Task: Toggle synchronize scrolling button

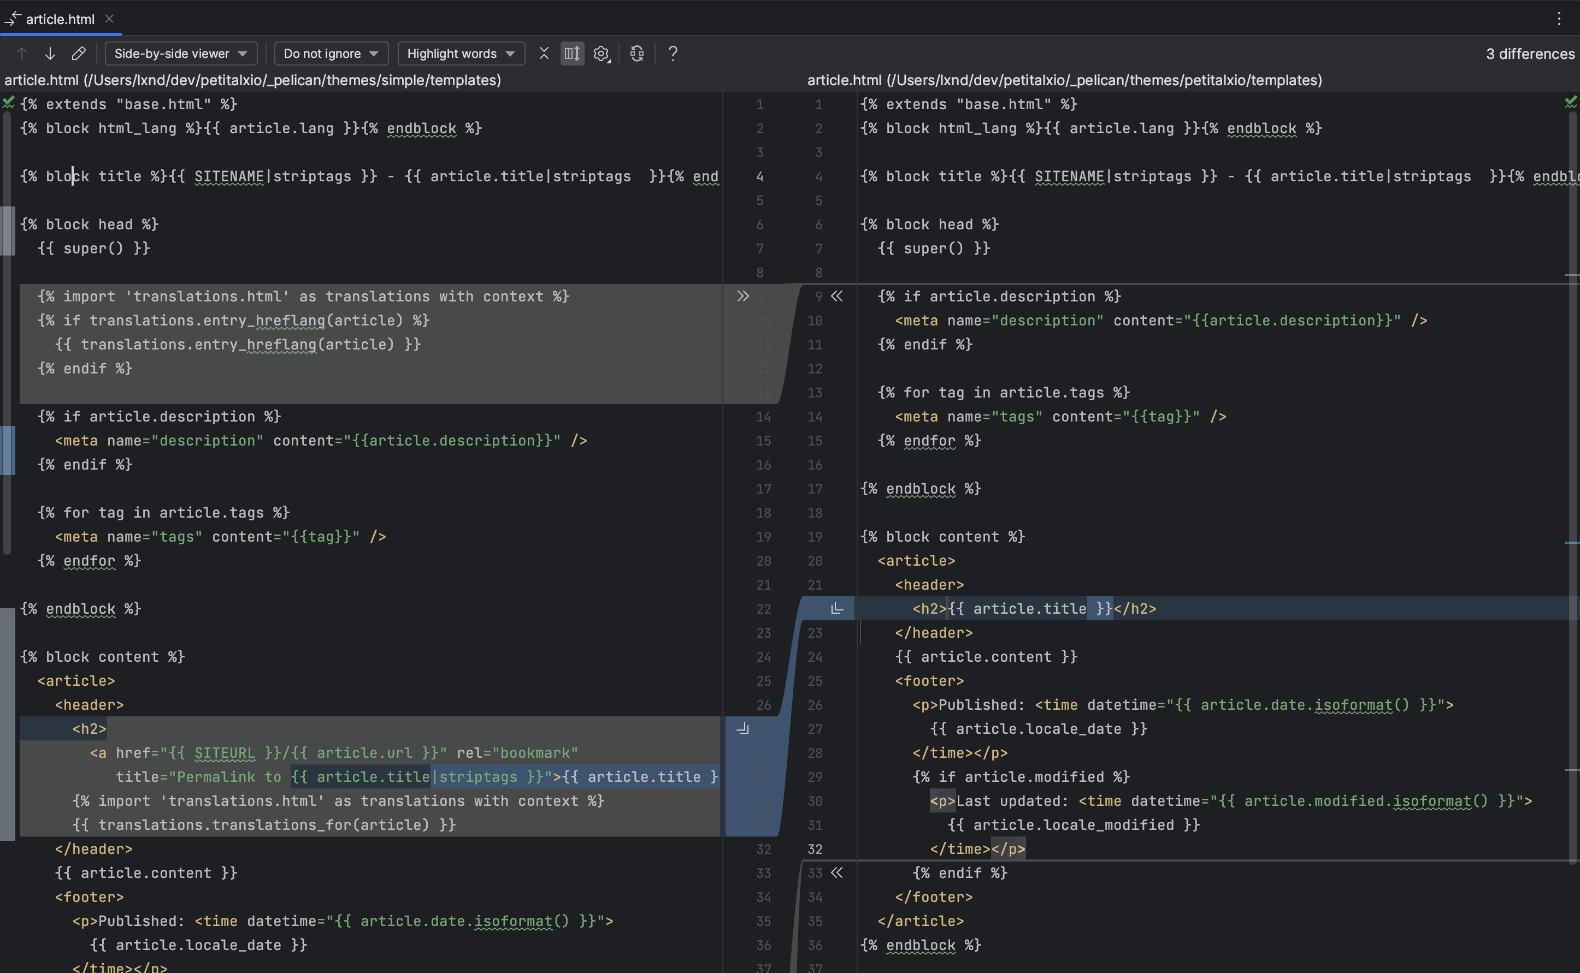Action: (x=571, y=54)
